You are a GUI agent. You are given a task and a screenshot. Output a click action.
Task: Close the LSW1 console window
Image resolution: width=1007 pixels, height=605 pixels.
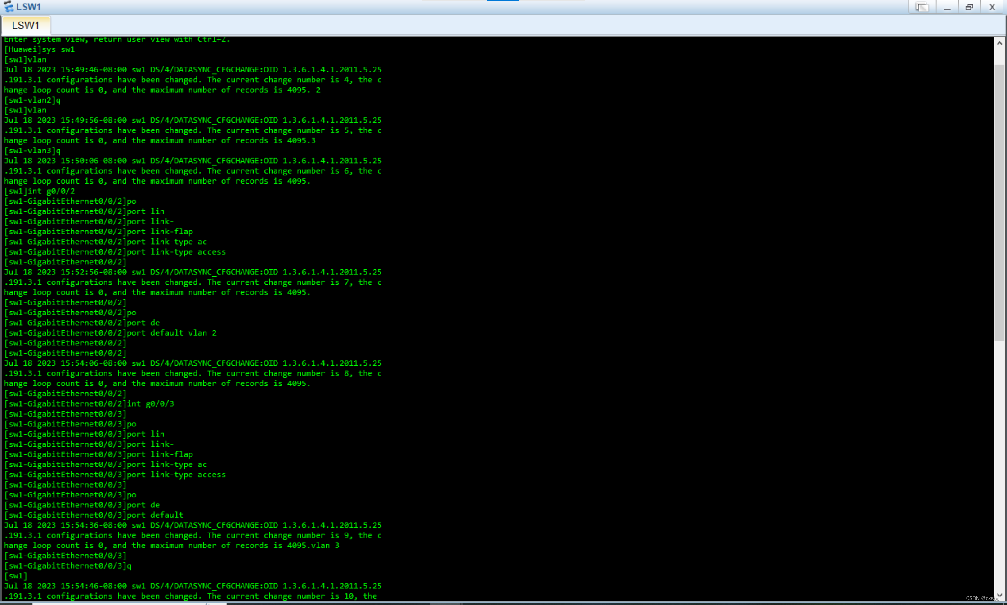[x=992, y=7]
